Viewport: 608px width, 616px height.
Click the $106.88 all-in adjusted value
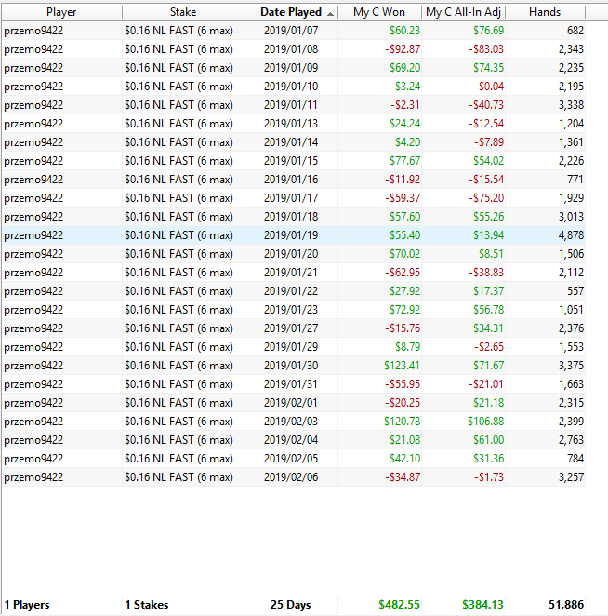(x=485, y=422)
